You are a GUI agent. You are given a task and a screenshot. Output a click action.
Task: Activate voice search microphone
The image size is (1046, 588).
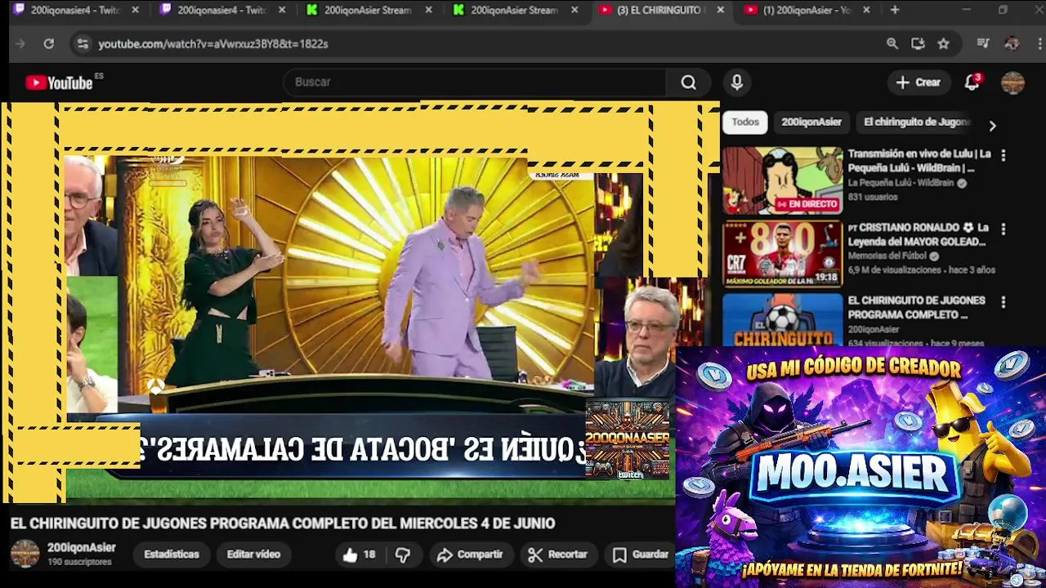[x=737, y=82]
